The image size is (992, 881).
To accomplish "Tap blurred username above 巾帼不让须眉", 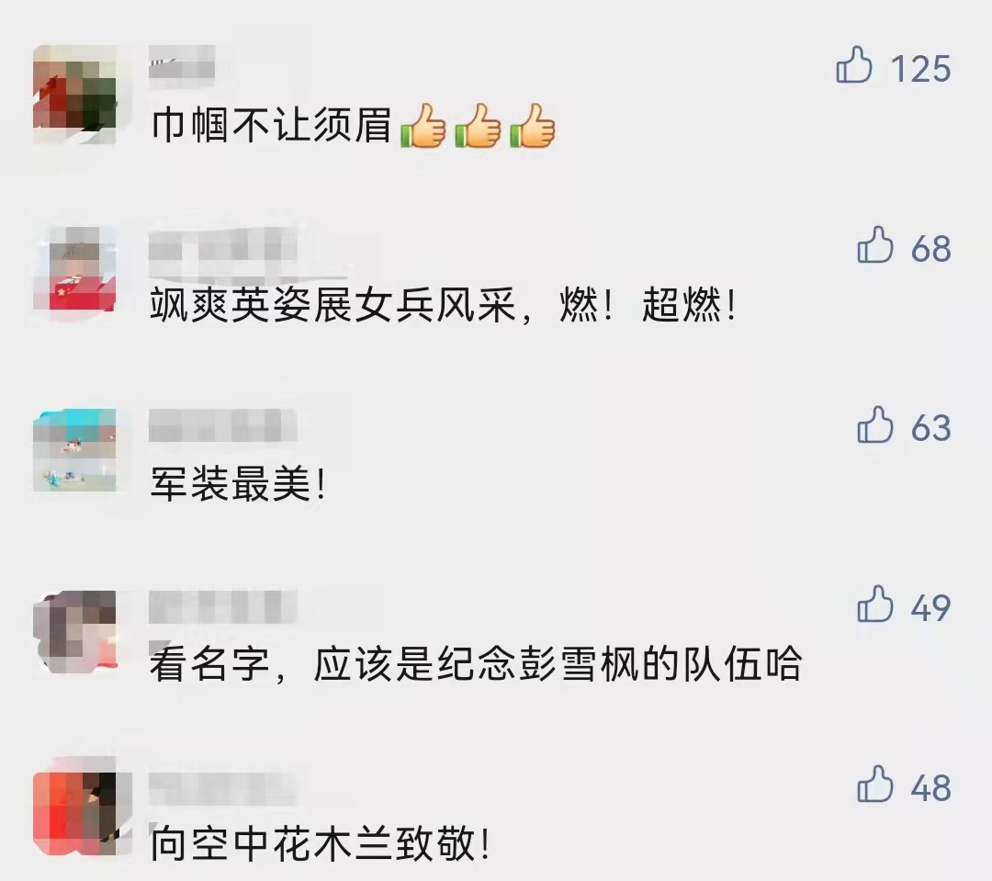I will [182, 62].
